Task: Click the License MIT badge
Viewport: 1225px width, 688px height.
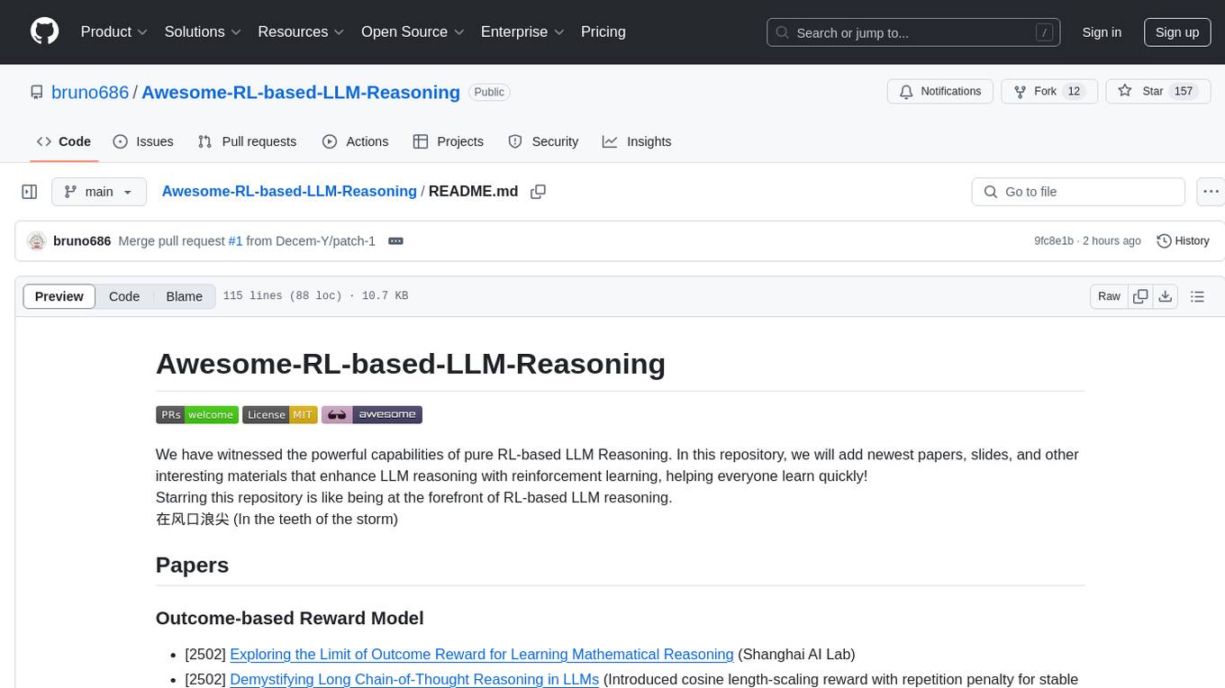Action: tap(280, 414)
